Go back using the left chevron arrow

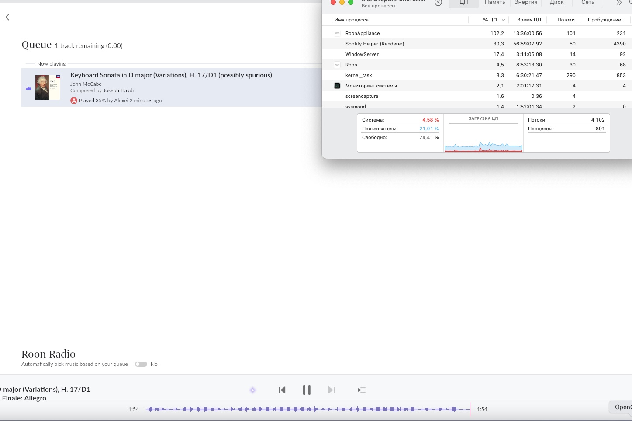(7, 17)
